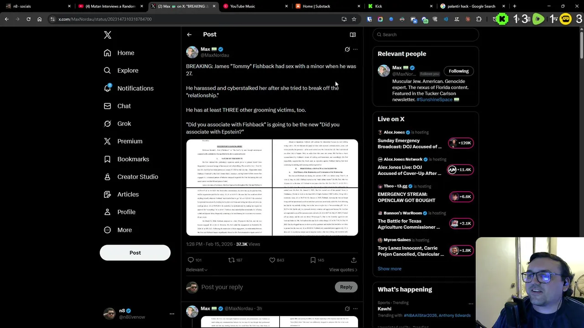Open Bookmarks in the sidebar
This screenshot has width=584, height=328.
point(126,159)
